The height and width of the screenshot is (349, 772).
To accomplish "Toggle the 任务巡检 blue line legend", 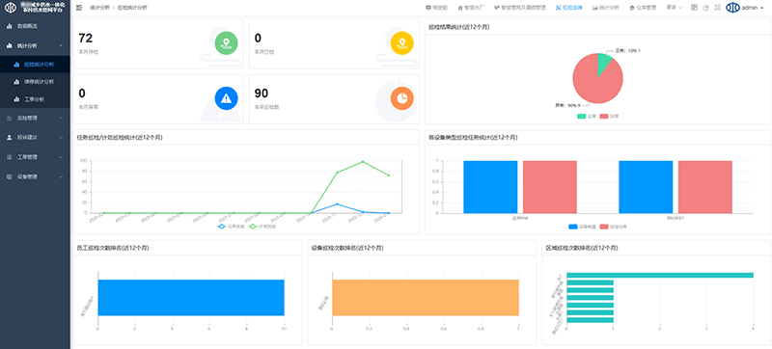I will (x=231, y=227).
